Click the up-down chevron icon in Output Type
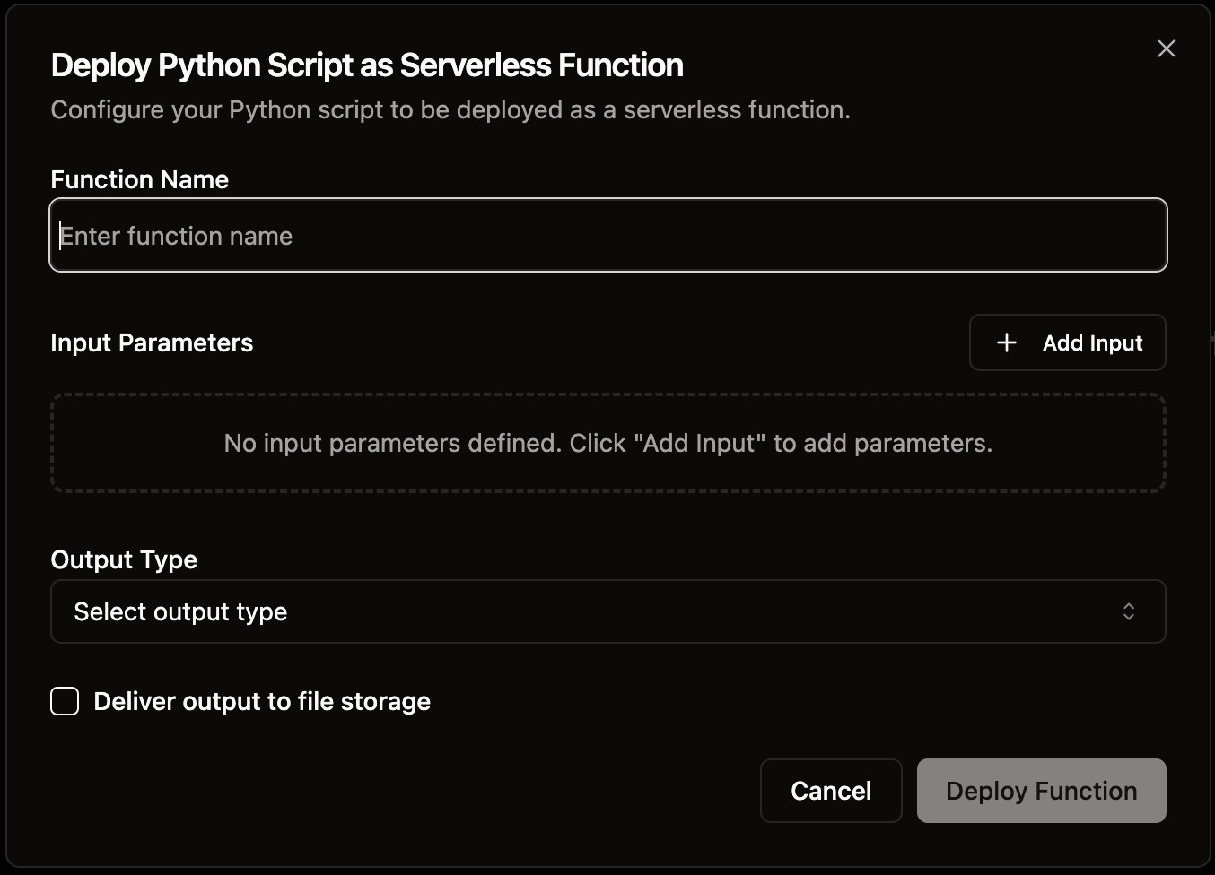Image resolution: width=1215 pixels, height=875 pixels. pos(1128,611)
